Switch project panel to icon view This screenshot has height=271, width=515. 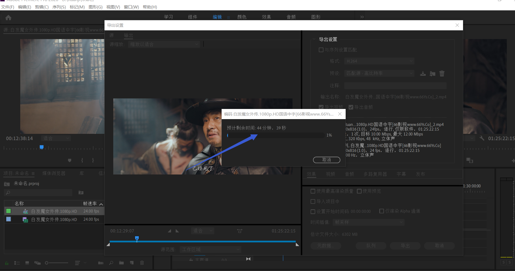(x=27, y=263)
